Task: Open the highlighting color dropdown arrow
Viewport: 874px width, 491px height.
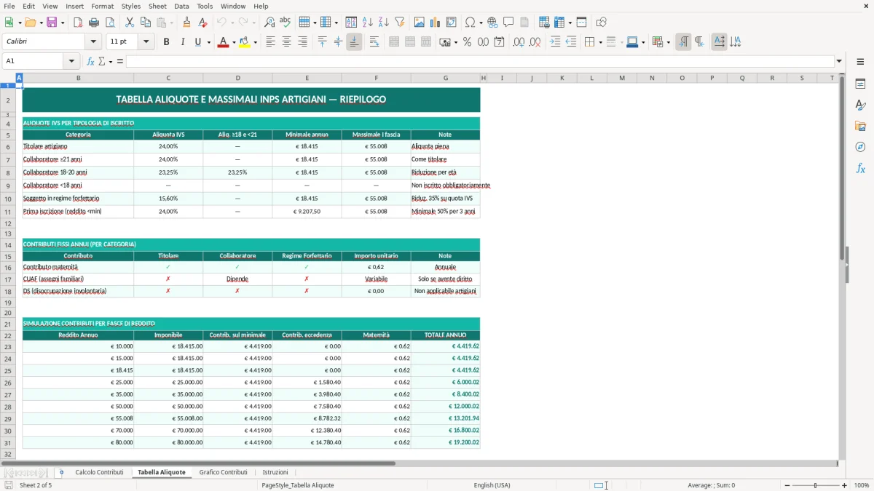Action: pyautogui.click(x=255, y=42)
